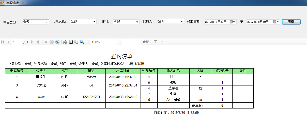Jump to last report page
The width and height of the screenshot is (307, 132).
click(x=38, y=42)
